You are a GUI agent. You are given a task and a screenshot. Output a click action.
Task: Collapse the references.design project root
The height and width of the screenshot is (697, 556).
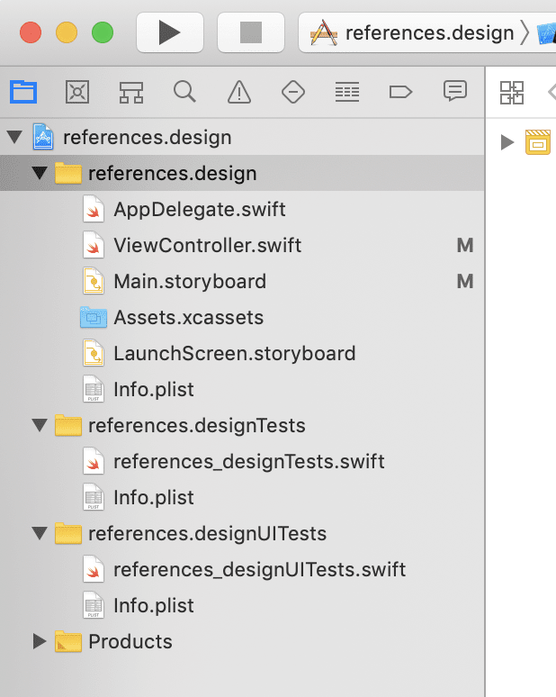(x=13, y=138)
